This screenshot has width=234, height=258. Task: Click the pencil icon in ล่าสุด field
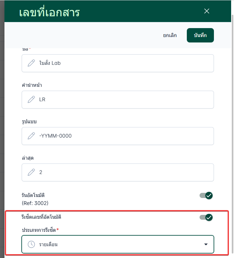[x=31, y=172]
